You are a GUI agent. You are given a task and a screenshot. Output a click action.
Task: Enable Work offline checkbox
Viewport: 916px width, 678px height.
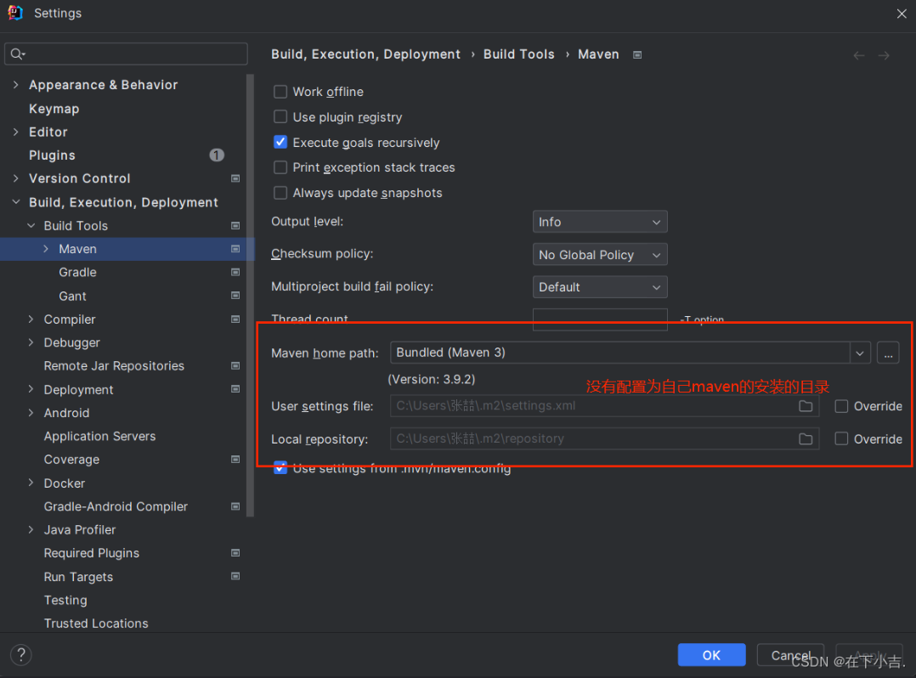tap(280, 92)
